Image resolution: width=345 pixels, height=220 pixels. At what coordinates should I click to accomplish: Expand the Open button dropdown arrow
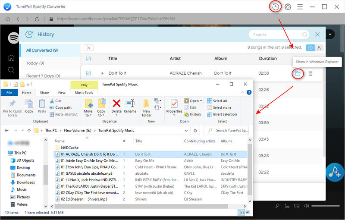pyautogui.click(x=201, y=101)
